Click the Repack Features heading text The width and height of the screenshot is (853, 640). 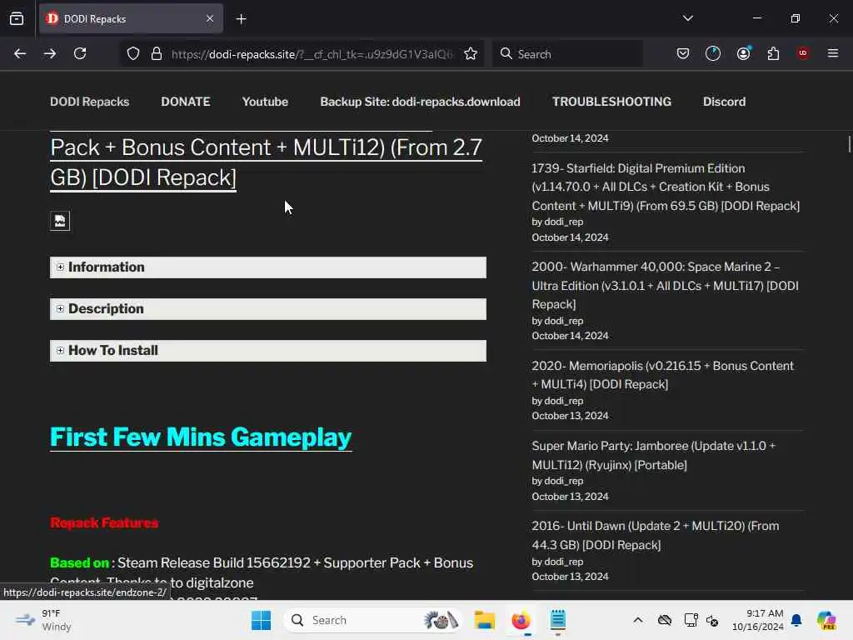[x=104, y=523]
